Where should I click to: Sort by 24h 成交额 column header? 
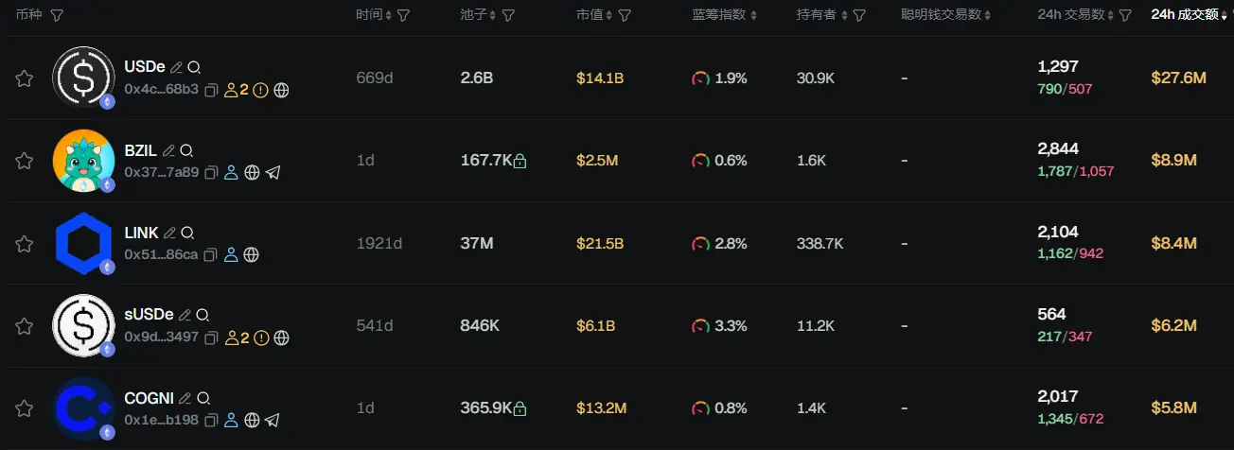(1184, 15)
